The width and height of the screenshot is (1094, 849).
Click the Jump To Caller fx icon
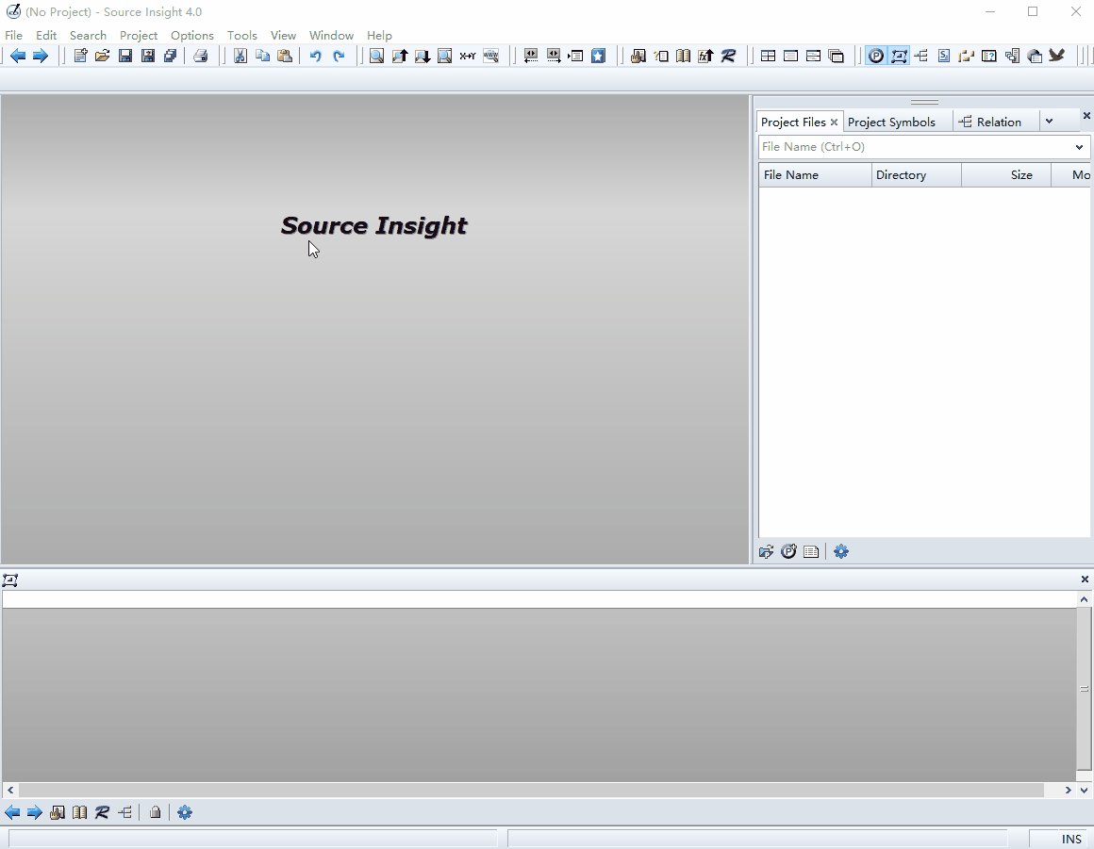point(705,56)
